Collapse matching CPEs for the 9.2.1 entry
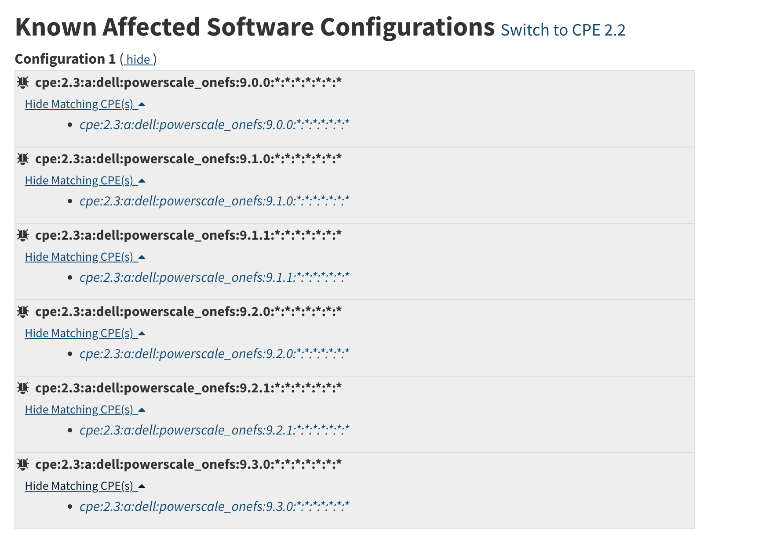This screenshot has height=539, width=773. (79, 409)
